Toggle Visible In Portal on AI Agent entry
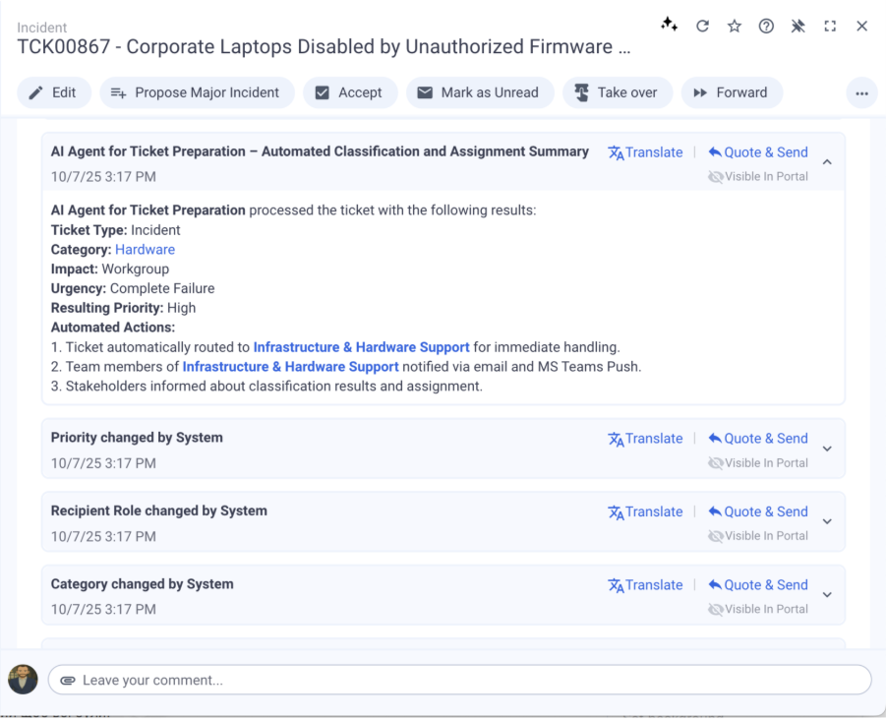This screenshot has height=720, width=886. pos(758,177)
